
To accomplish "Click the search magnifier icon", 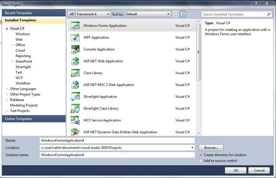I will (269, 14).
